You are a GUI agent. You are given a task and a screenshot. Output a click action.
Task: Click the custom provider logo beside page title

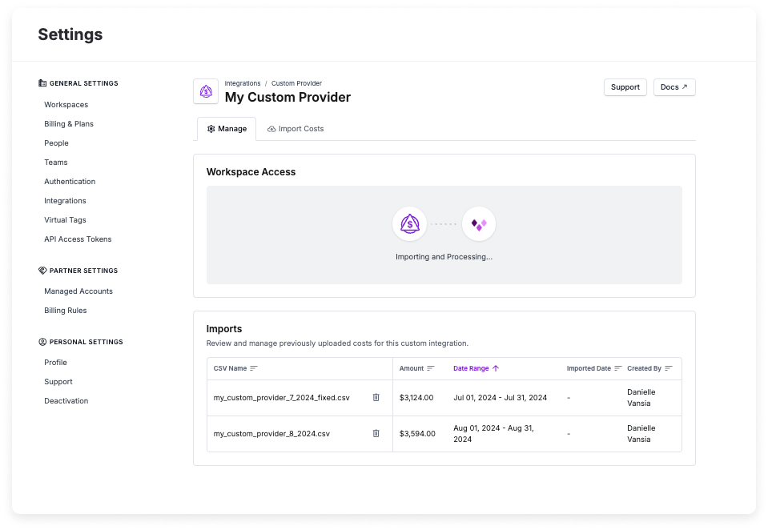[206, 91]
